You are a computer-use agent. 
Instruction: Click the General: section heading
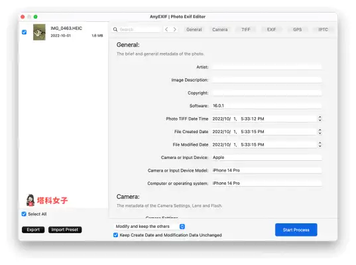[x=128, y=45]
